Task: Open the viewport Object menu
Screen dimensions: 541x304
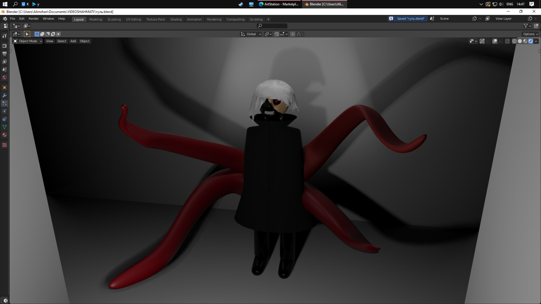Action: [85, 41]
